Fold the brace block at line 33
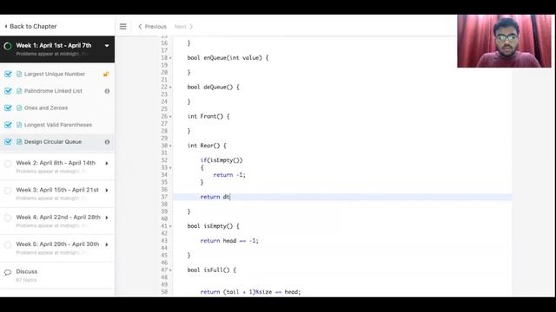The width and height of the screenshot is (556, 312). (170, 167)
